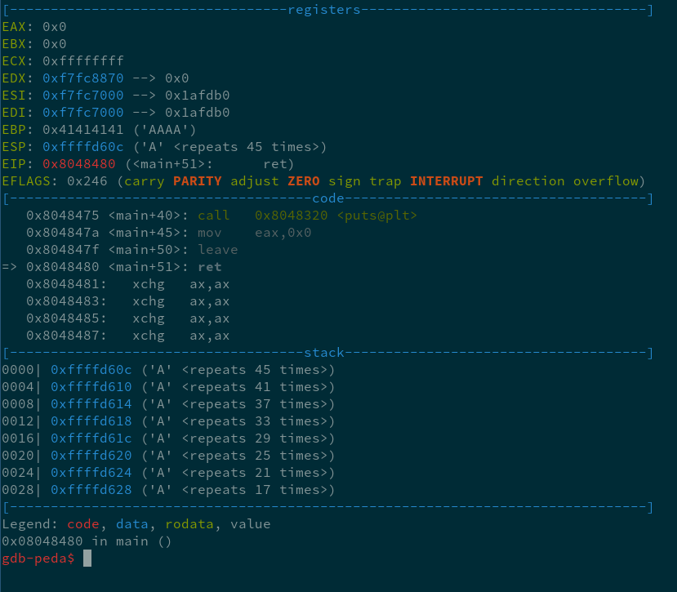Click the current instruction arrow marker
This screenshot has height=592, width=677.
(10, 267)
